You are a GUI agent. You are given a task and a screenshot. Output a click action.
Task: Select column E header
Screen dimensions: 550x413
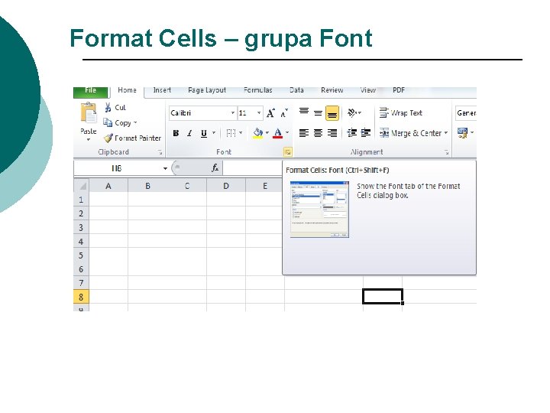click(265, 186)
